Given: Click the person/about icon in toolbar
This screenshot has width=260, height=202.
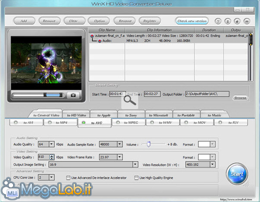Looking at the screenshot, I should click(x=227, y=22).
